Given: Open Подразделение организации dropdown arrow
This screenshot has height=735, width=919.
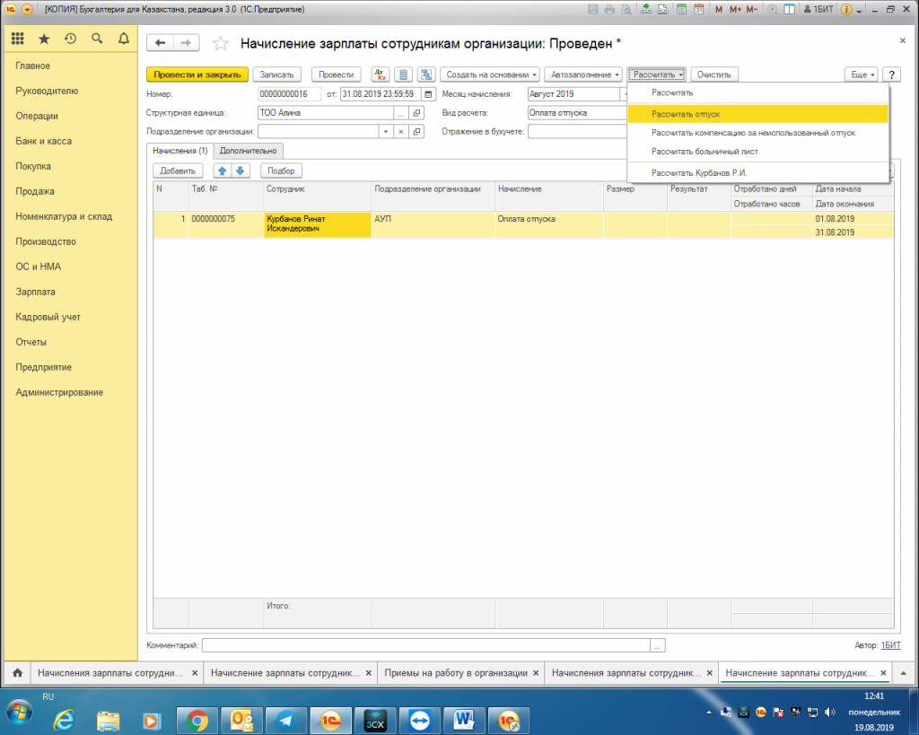Looking at the screenshot, I should click(x=385, y=131).
